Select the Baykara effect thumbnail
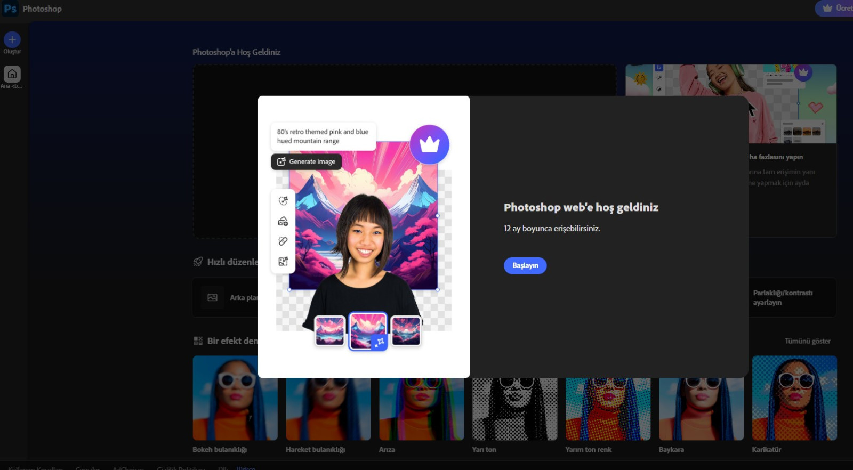This screenshot has height=470, width=853. coord(701,409)
